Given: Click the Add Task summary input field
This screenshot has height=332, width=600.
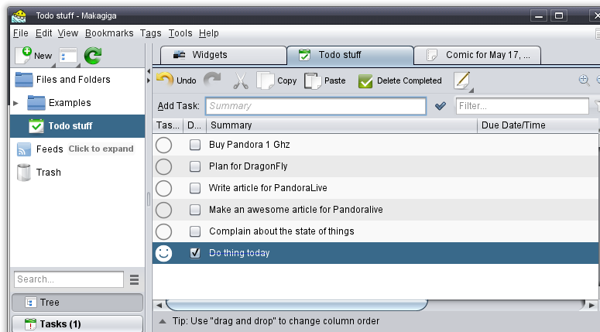Looking at the screenshot, I should tap(315, 106).
